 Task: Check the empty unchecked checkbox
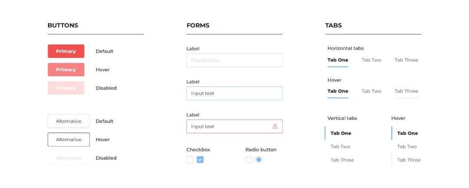190,160
